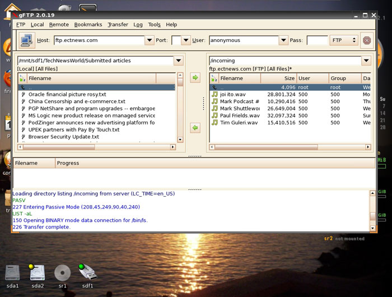Click log pane scroll down arrow
This screenshot has height=297, width=392.
tap(372, 228)
